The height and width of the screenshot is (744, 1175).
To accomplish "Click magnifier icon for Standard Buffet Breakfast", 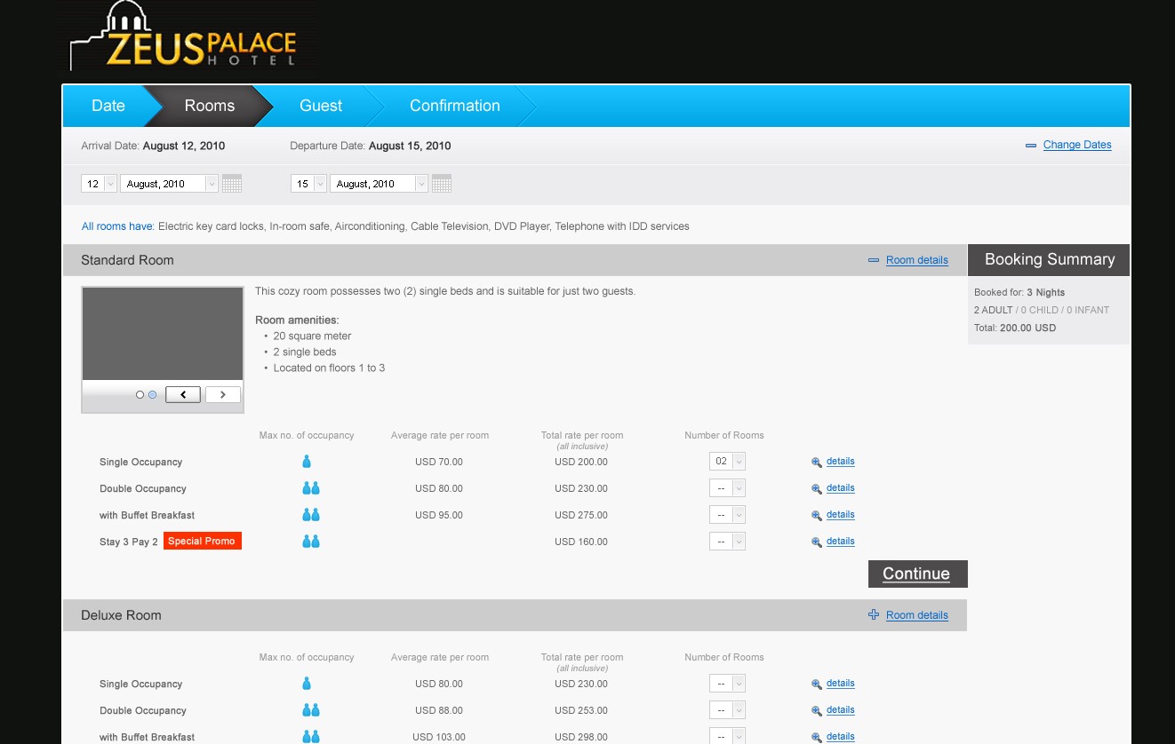I will (817, 515).
